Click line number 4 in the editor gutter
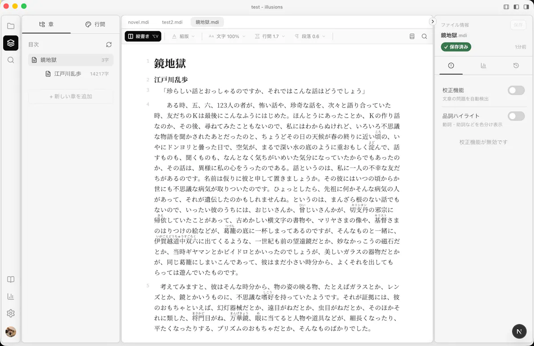534x346 pixels. click(148, 104)
